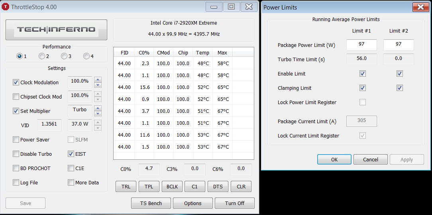
Task: Enable Chipset Clock Mod checkbox
Action: coord(16,97)
